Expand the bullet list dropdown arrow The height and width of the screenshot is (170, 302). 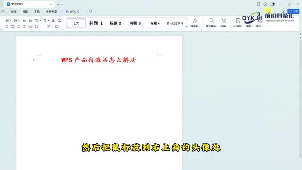(10, 20)
